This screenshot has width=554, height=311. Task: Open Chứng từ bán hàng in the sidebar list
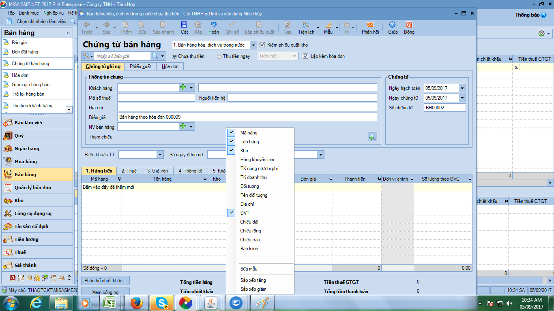click(x=30, y=64)
